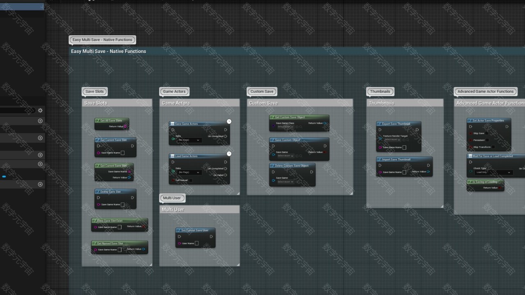The height and width of the screenshot is (295, 525).
Task: Toggle Full Reload checkbox on Load Game Actors
Action: point(190,180)
